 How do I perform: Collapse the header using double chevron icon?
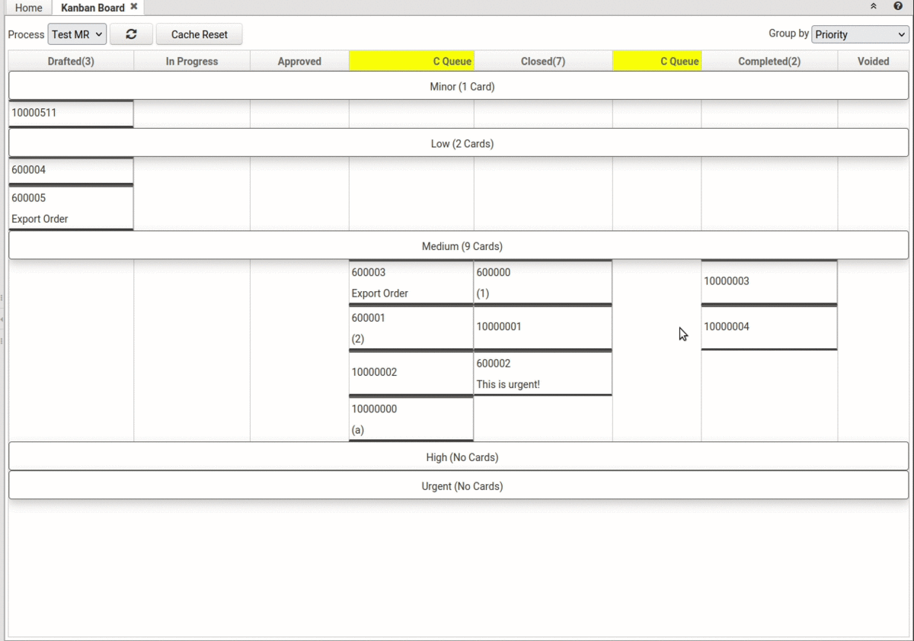pos(874,6)
